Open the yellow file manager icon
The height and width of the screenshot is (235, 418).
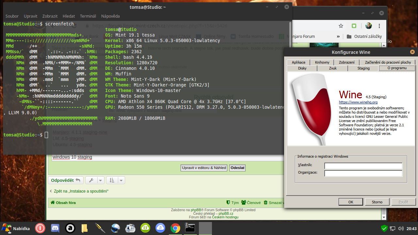coord(85,228)
